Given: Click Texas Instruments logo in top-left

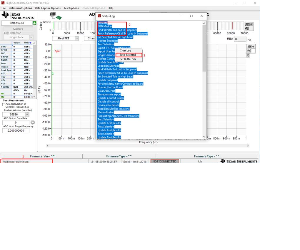Looking at the screenshot, I should tap(18, 16).
